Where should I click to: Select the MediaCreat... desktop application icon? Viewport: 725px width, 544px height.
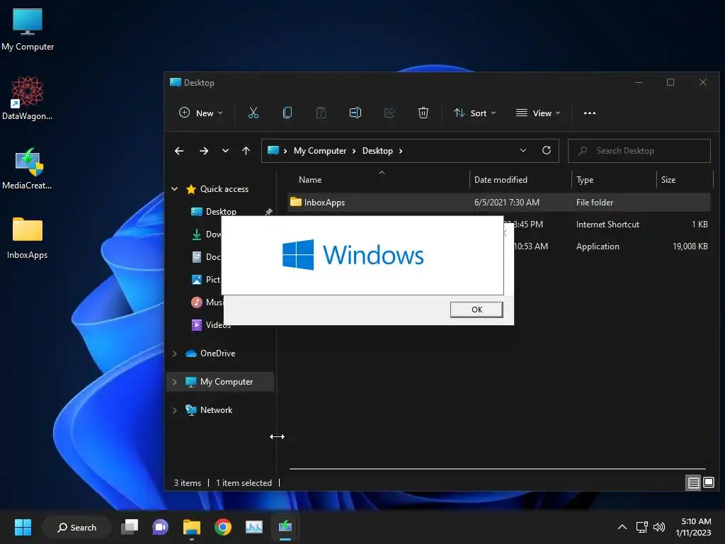(x=28, y=169)
